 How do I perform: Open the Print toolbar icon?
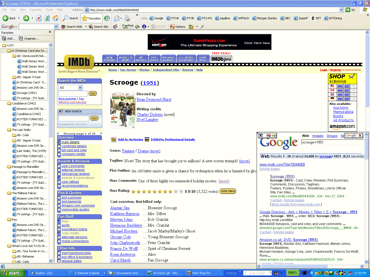[x=127, y=18]
